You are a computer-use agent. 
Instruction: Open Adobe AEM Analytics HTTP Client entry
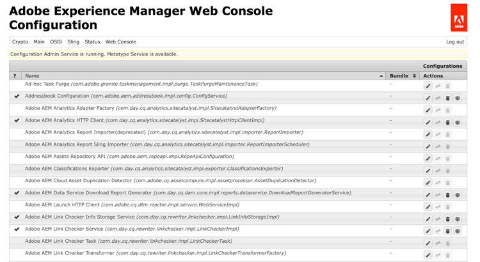[145, 120]
